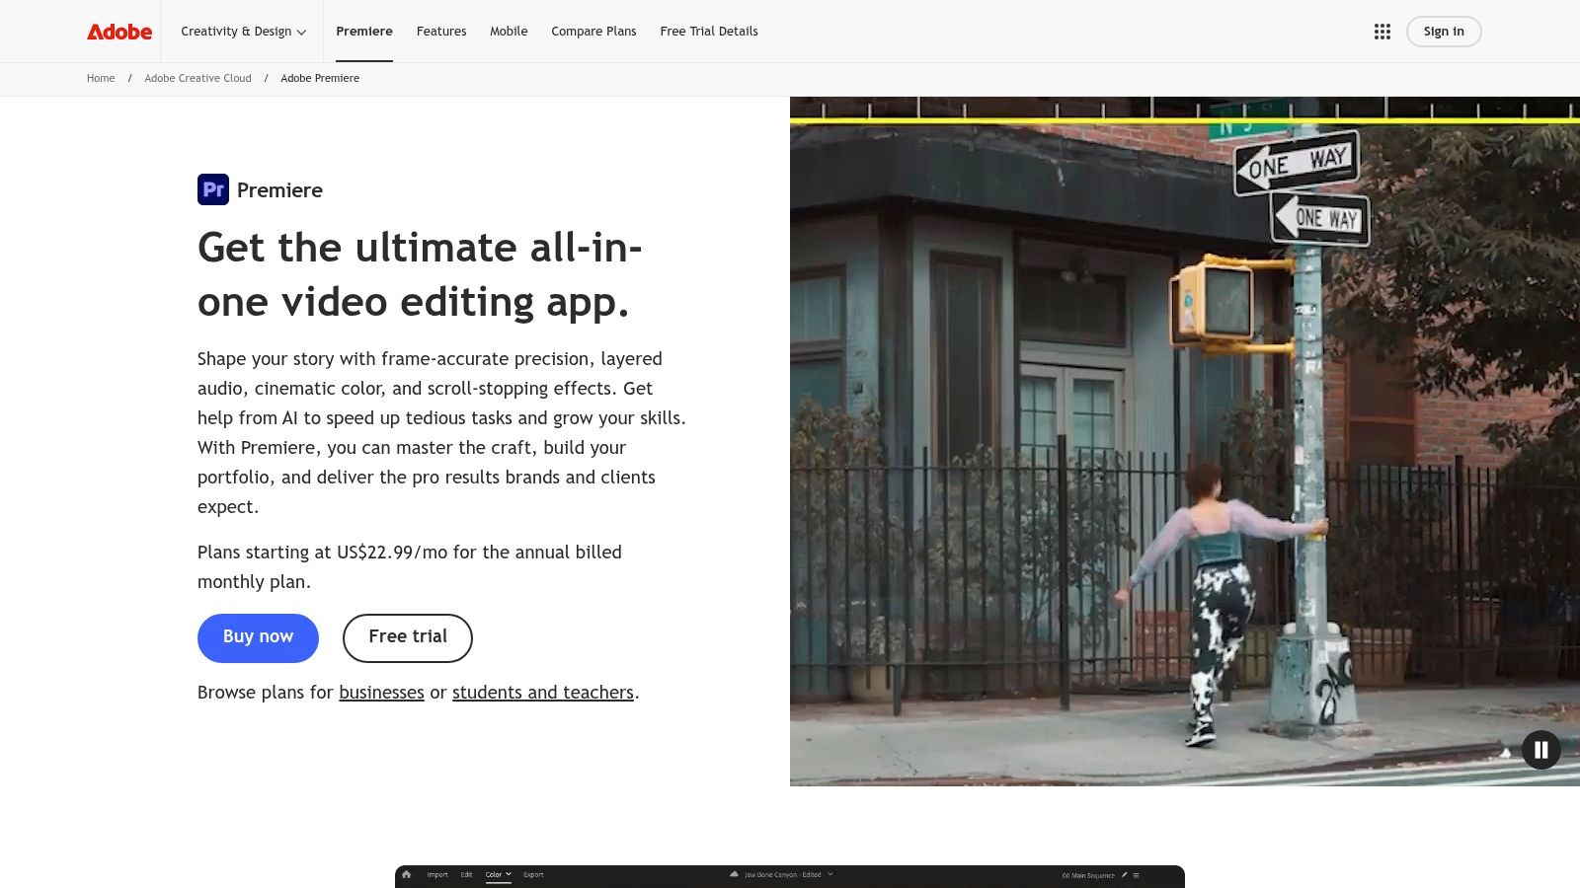Select Export tab in app preview
Screen dimensions: 1580x888
coord(533,874)
